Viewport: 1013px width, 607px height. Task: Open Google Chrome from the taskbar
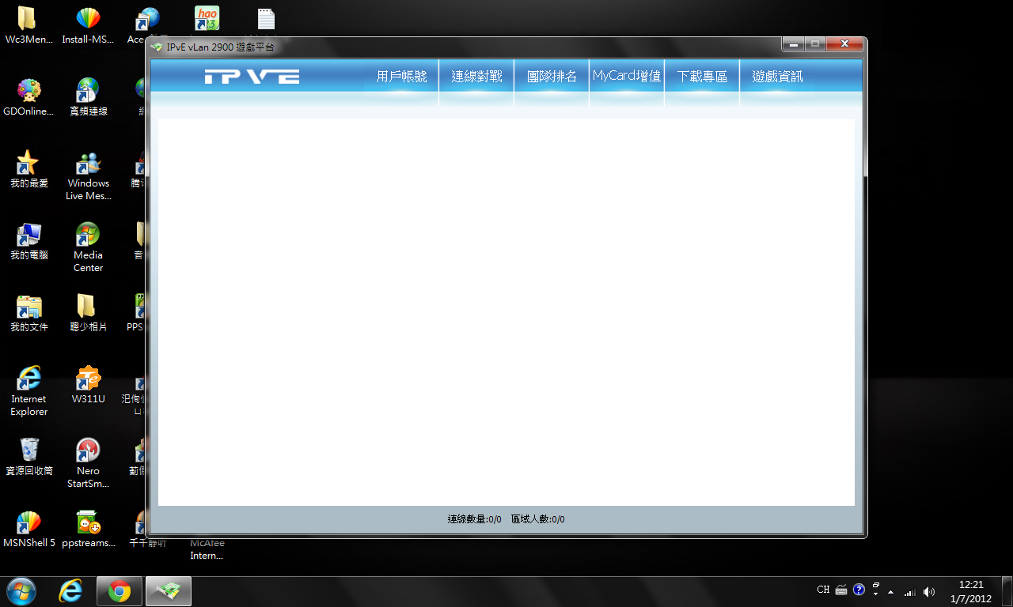[120, 591]
